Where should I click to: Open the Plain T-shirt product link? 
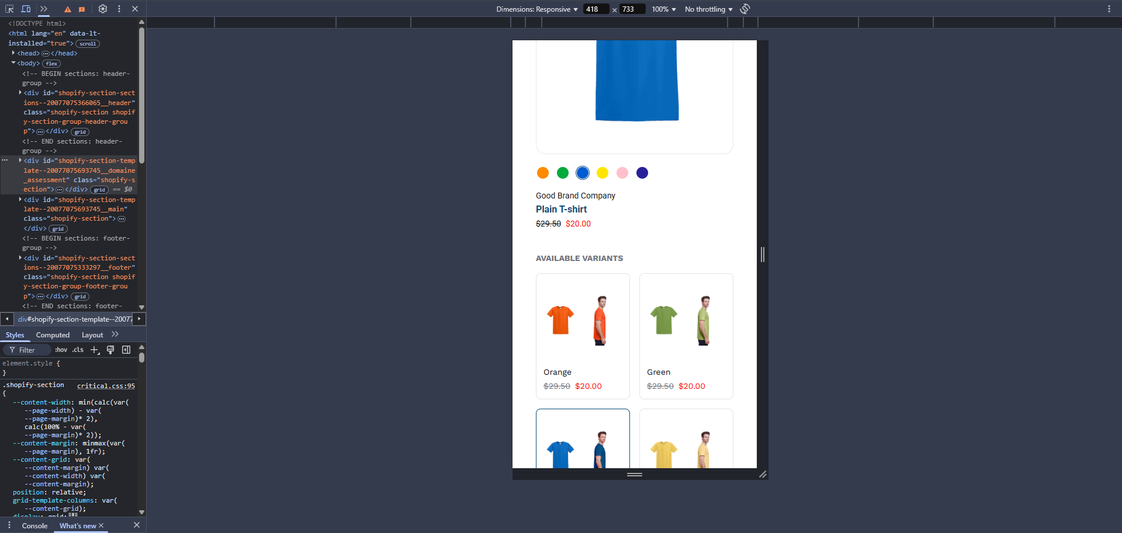coord(561,209)
